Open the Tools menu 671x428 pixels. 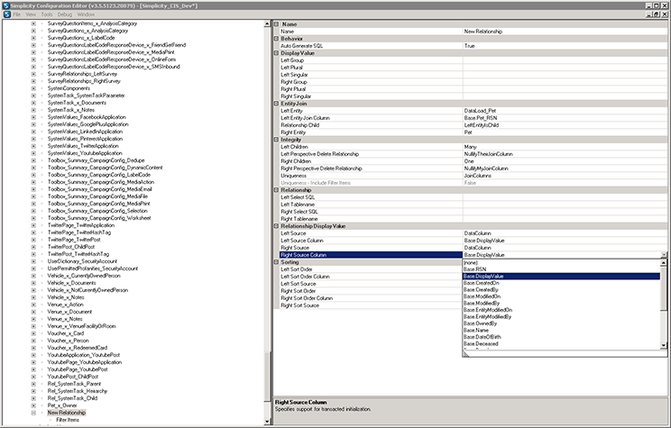click(47, 14)
